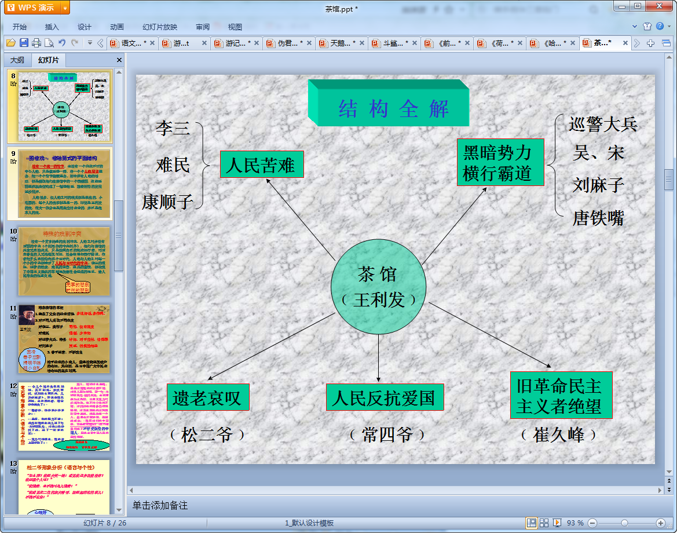Open print preview icon

click(x=49, y=43)
